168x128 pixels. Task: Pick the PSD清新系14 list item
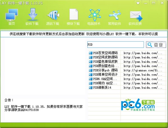point(102,88)
